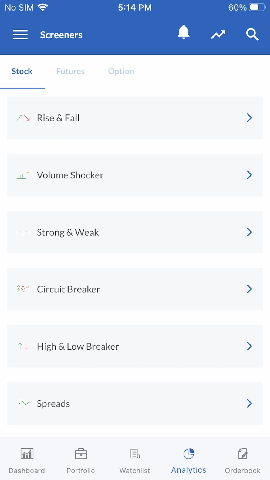Image resolution: width=270 pixels, height=480 pixels.
Task: Switch to the Option tab
Action: click(121, 71)
